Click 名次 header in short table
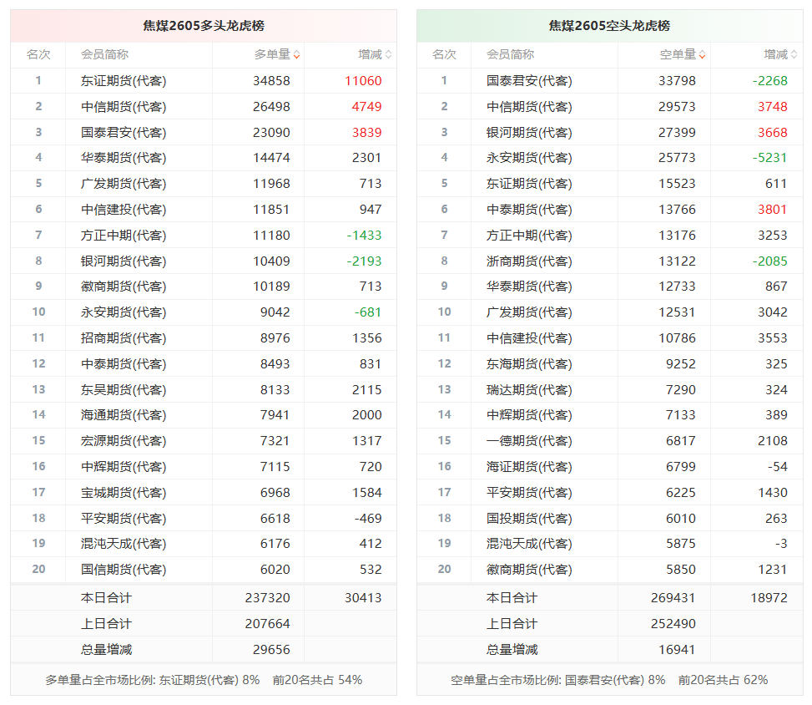The height and width of the screenshot is (705, 812). click(x=444, y=54)
